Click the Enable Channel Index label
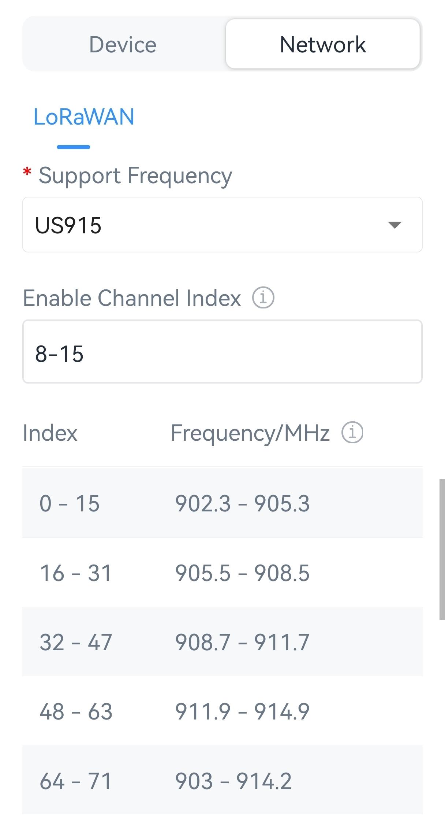The width and height of the screenshot is (445, 836). [x=132, y=298]
